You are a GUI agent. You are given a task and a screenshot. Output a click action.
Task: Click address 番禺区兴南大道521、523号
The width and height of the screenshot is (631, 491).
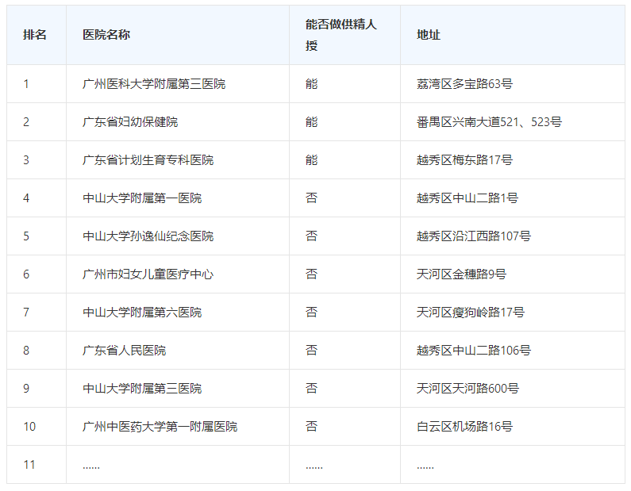[489, 122]
